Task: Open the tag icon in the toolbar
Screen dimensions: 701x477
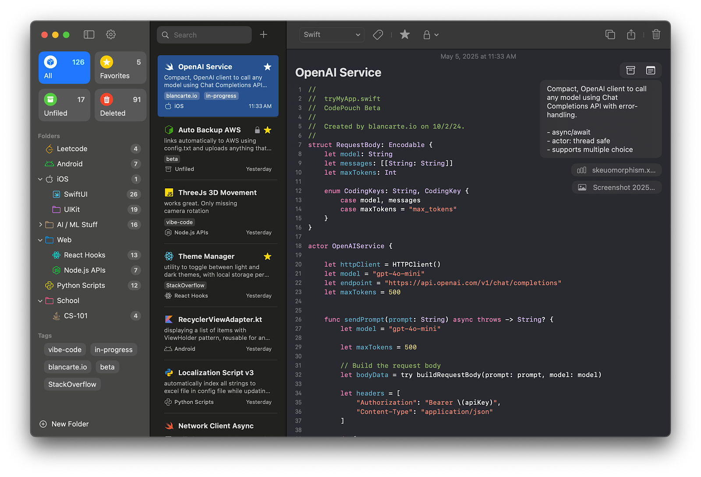Action: click(378, 35)
